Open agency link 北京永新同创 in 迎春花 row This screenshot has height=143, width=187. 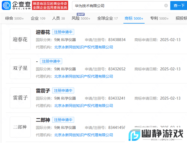(84, 47)
